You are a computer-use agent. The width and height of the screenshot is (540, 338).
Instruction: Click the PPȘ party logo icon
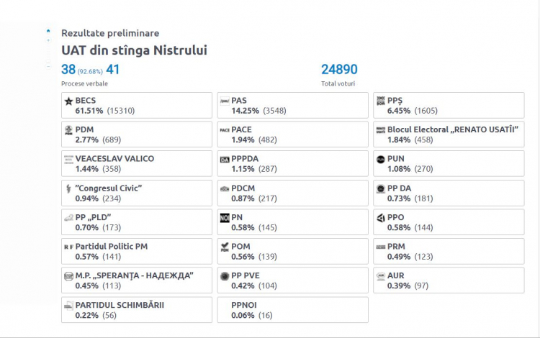(x=381, y=101)
